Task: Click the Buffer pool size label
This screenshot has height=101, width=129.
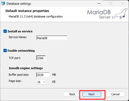Action: coord(19,75)
